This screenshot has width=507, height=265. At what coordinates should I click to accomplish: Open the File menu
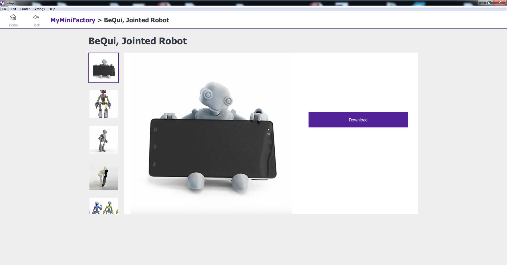click(4, 9)
